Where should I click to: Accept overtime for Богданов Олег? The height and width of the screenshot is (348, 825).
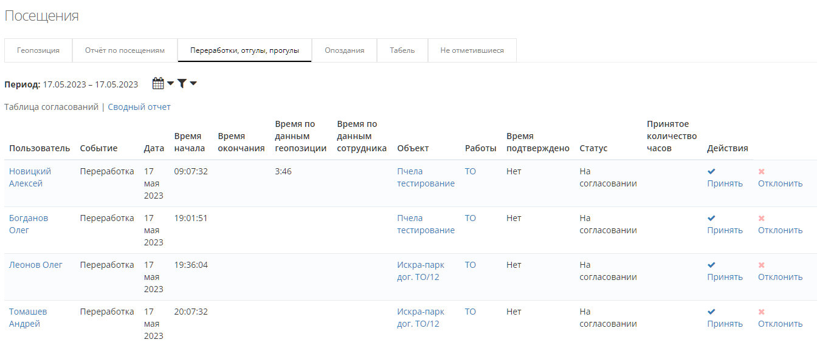tap(725, 230)
